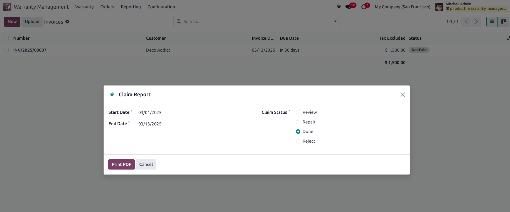This screenshot has height=212, width=510.
Task: Click the search magnifier icon
Action: tap(179, 22)
